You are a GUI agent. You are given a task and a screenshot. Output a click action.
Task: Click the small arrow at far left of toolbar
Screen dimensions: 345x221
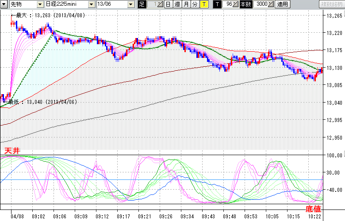(3, 4)
